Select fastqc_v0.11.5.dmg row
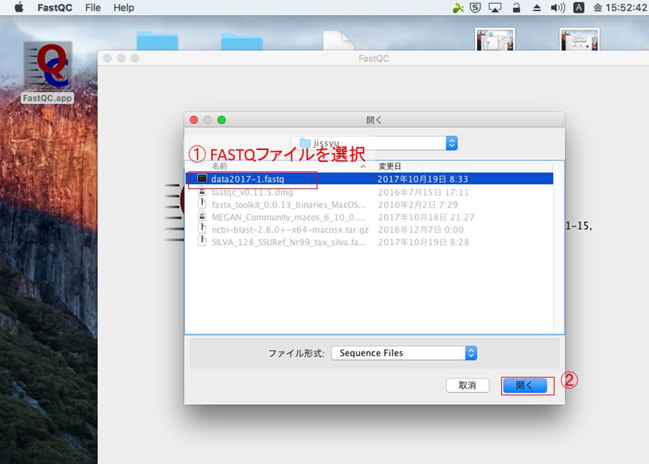This screenshot has width=649, height=464. tap(369, 192)
